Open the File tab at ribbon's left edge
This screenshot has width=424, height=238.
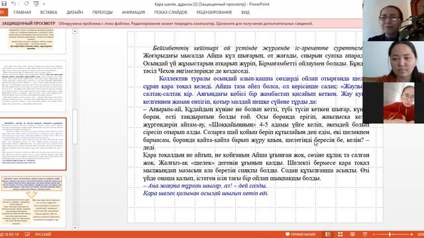[x=3, y=13]
